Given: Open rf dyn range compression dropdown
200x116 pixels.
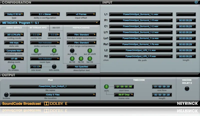Looking at the screenshot, I should tap(81, 42).
